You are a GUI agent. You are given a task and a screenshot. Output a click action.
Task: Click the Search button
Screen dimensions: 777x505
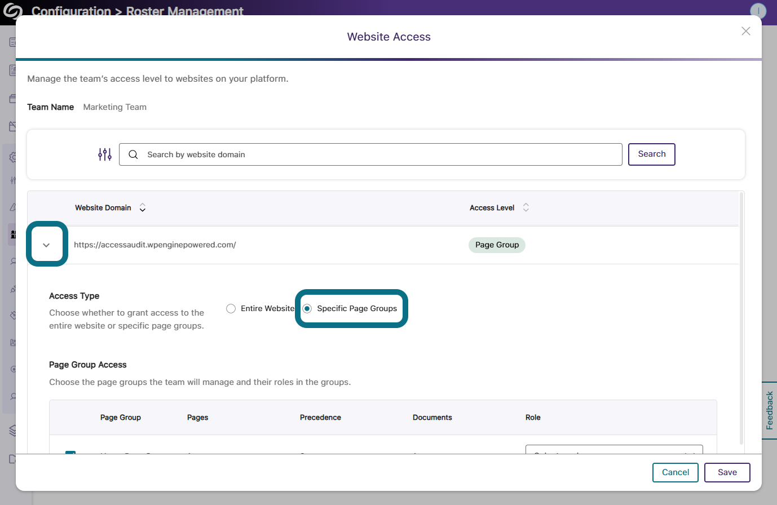[x=652, y=154]
